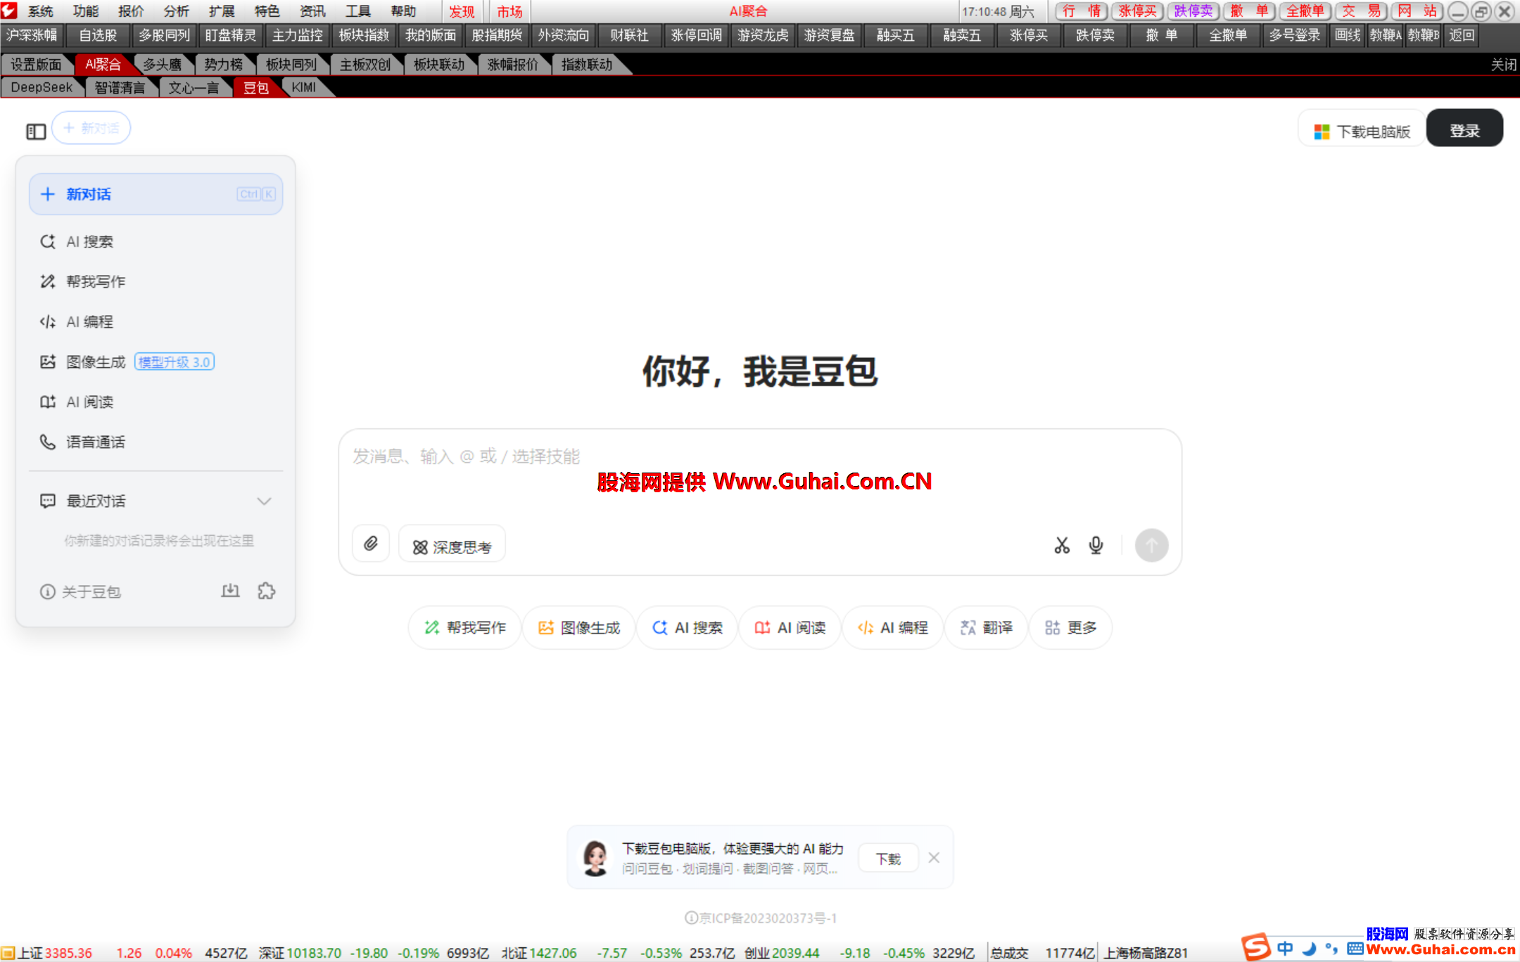Click the 游资龙虎 toolbar button
Image resolution: width=1520 pixels, height=962 pixels.
pyautogui.click(x=763, y=35)
